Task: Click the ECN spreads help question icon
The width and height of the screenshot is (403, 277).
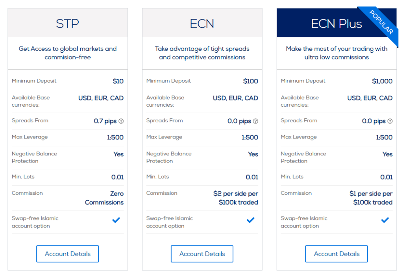Action: pos(256,121)
